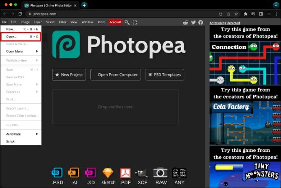Expand the Save More submenu

click(x=21, y=84)
